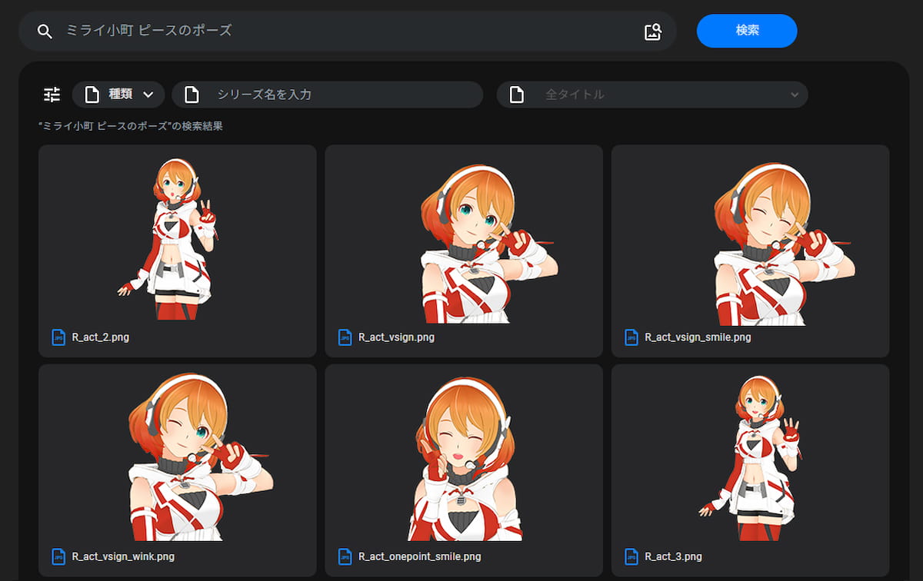Screen dimensions: 923x581
Task: Click the file icon beside R_act_vsign_smile.png
Action: (x=631, y=337)
